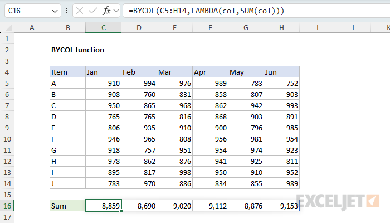This screenshot has width=390, height=223.
Task: Select row 10 header
Action: tap(7, 139)
